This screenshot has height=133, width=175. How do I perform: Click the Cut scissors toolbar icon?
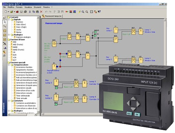(x=30, y=12)
